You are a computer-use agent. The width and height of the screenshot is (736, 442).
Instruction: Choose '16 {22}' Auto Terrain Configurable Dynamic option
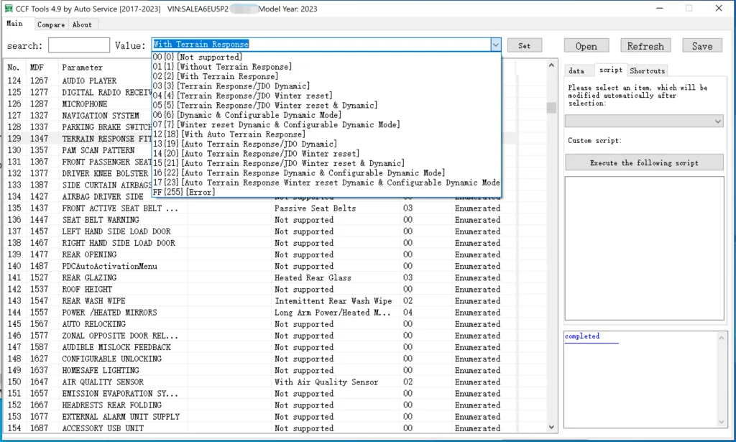click(x=327, y=172)
